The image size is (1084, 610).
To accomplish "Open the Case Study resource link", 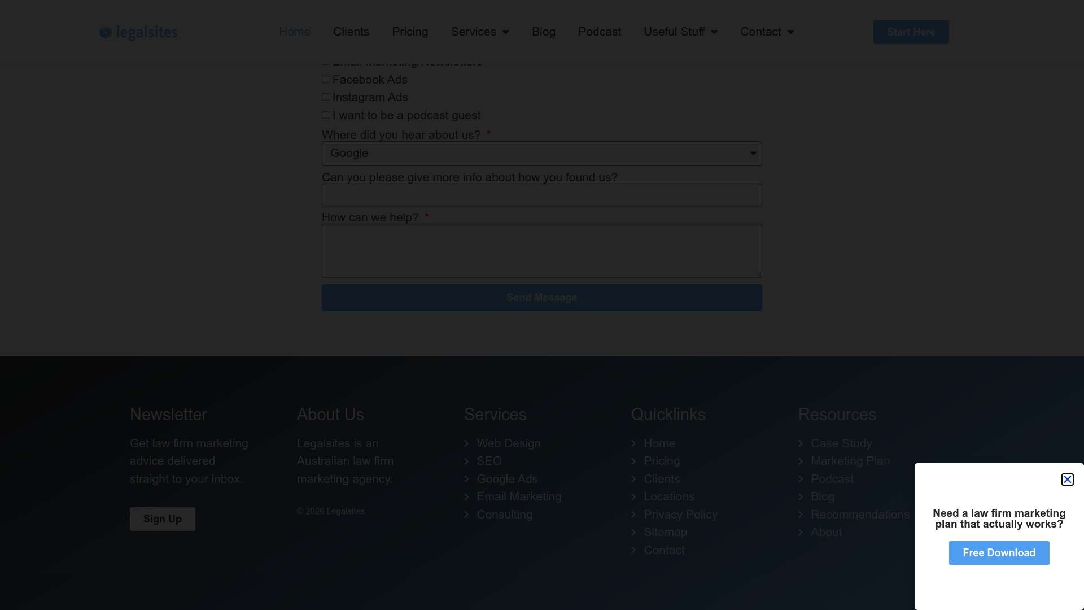I will click(841, 443).
